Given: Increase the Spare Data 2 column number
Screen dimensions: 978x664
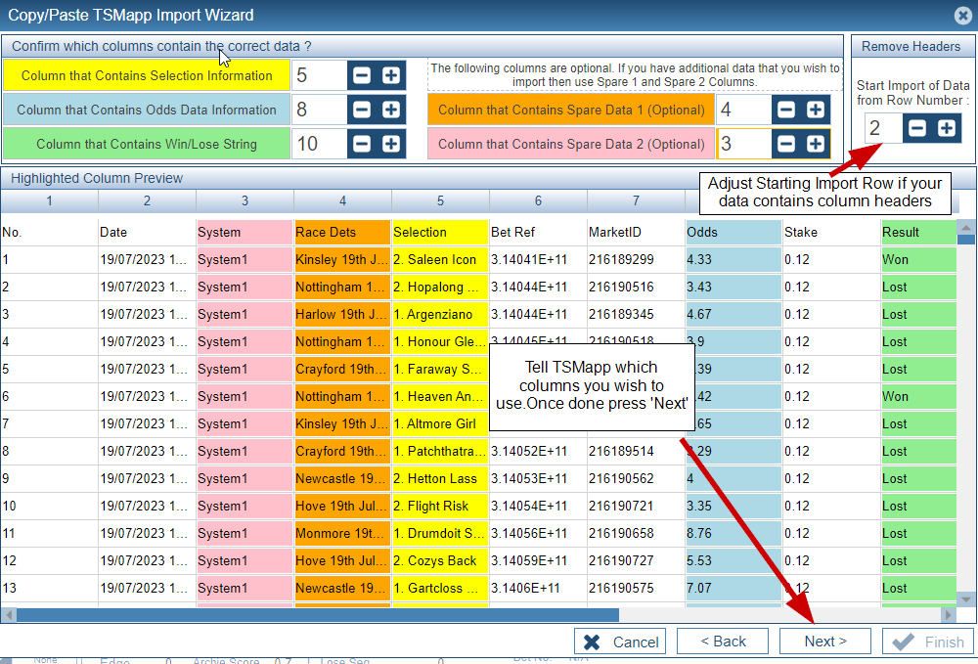Looking at the screenshot, I should pyautogui.click(x=816, y=144).
